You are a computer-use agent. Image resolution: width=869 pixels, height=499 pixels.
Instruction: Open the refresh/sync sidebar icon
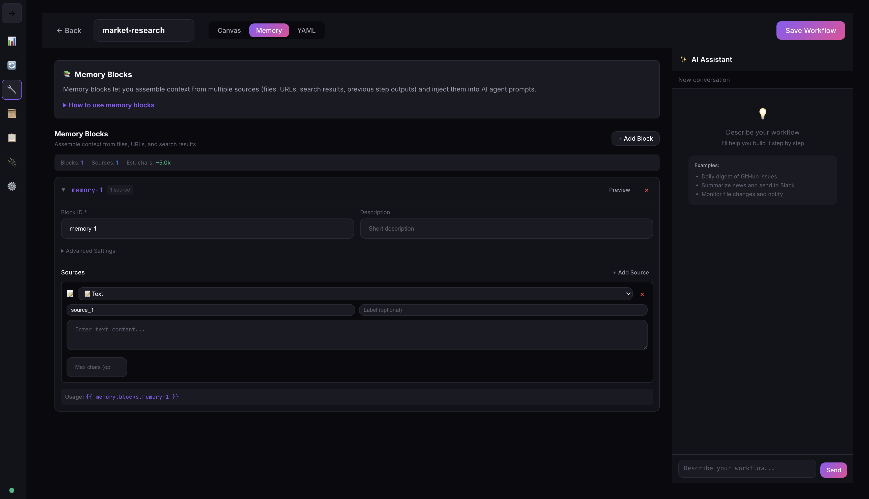(x=12, y=65)
